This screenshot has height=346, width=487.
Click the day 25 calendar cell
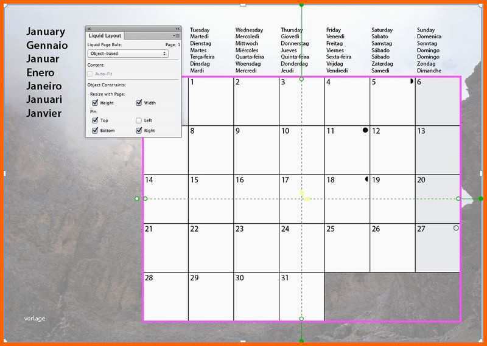pos(347,248)
